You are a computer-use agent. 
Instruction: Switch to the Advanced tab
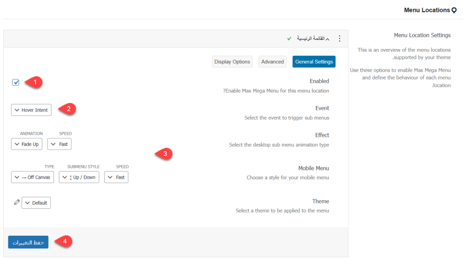(x=273, y=62)
